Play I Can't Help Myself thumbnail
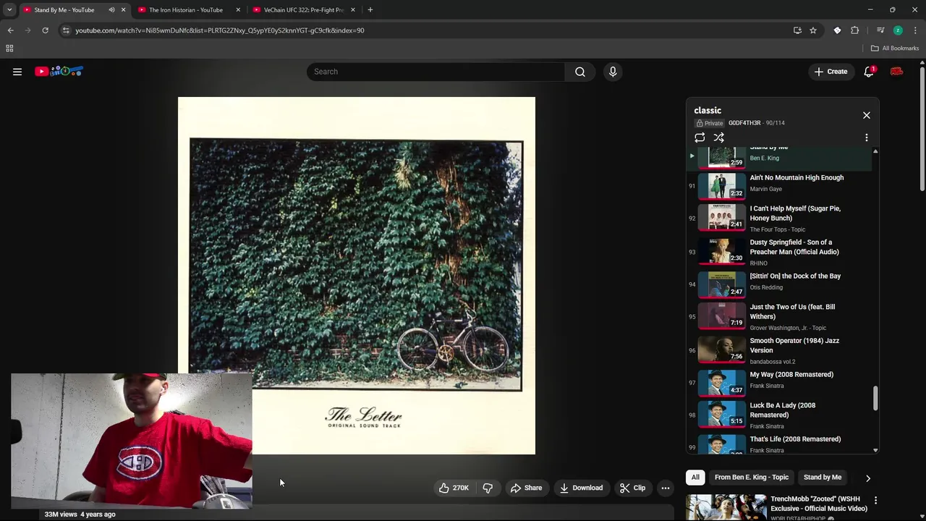Viewport: 926px width, 521px height. [x=721, y=218]
